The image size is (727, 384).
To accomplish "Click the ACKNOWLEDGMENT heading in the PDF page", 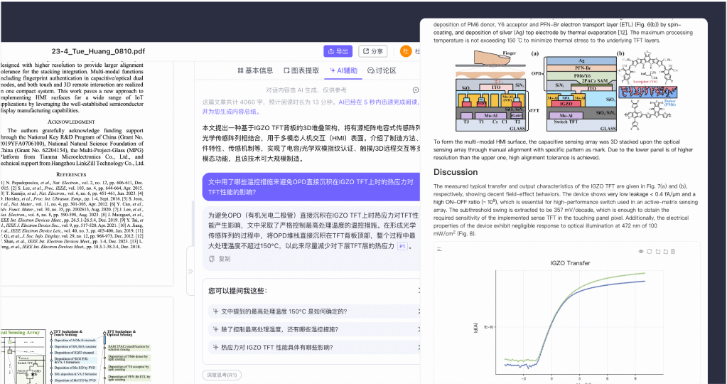I will point(71,122).
